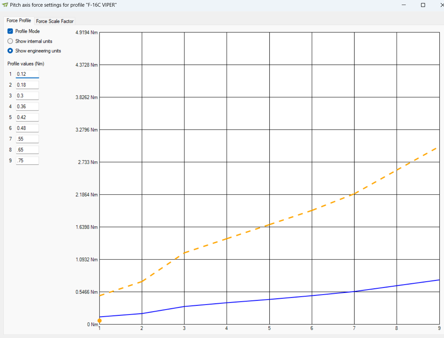Click the 2.733 Nm axis label
The width and height of the screenshot is (444, 338).
pyautogui.click(x=88, y=162)
